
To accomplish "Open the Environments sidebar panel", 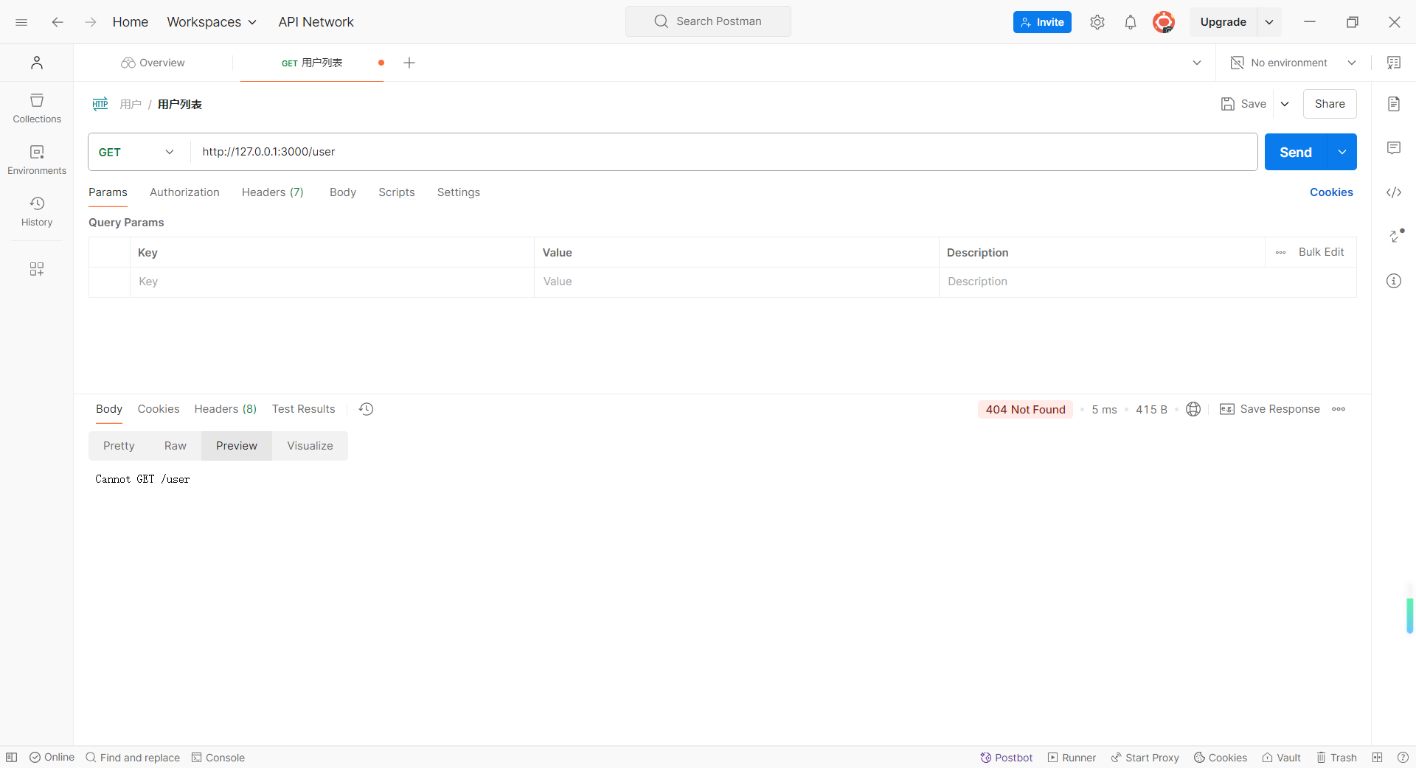I will [37, 160].
